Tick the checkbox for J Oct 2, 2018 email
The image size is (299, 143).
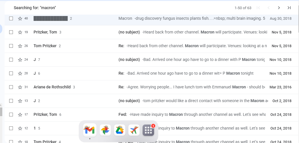click(11, 101)
